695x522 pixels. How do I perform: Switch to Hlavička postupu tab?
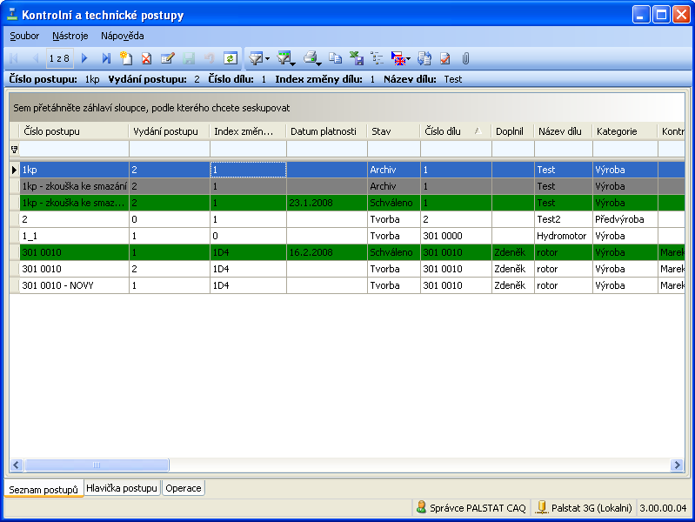pos(122,488)
